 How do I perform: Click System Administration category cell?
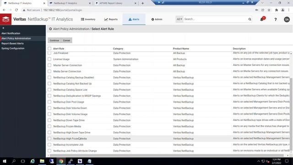tap(126, 59)
